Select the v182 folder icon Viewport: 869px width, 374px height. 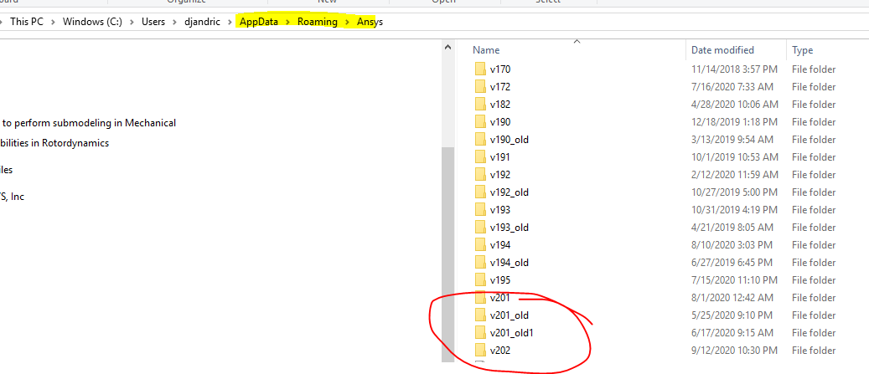[x=480, y=104]
